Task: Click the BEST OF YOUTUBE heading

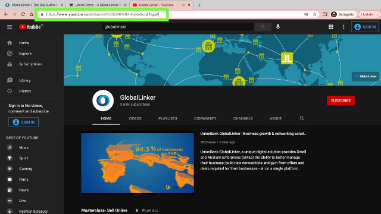Action: [x=22, y=138]
